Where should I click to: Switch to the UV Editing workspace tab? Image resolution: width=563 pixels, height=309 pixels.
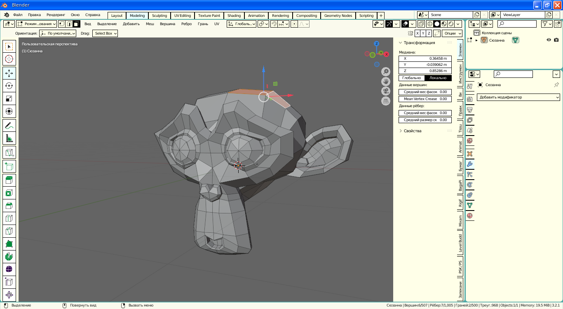[x=183, y=16]
